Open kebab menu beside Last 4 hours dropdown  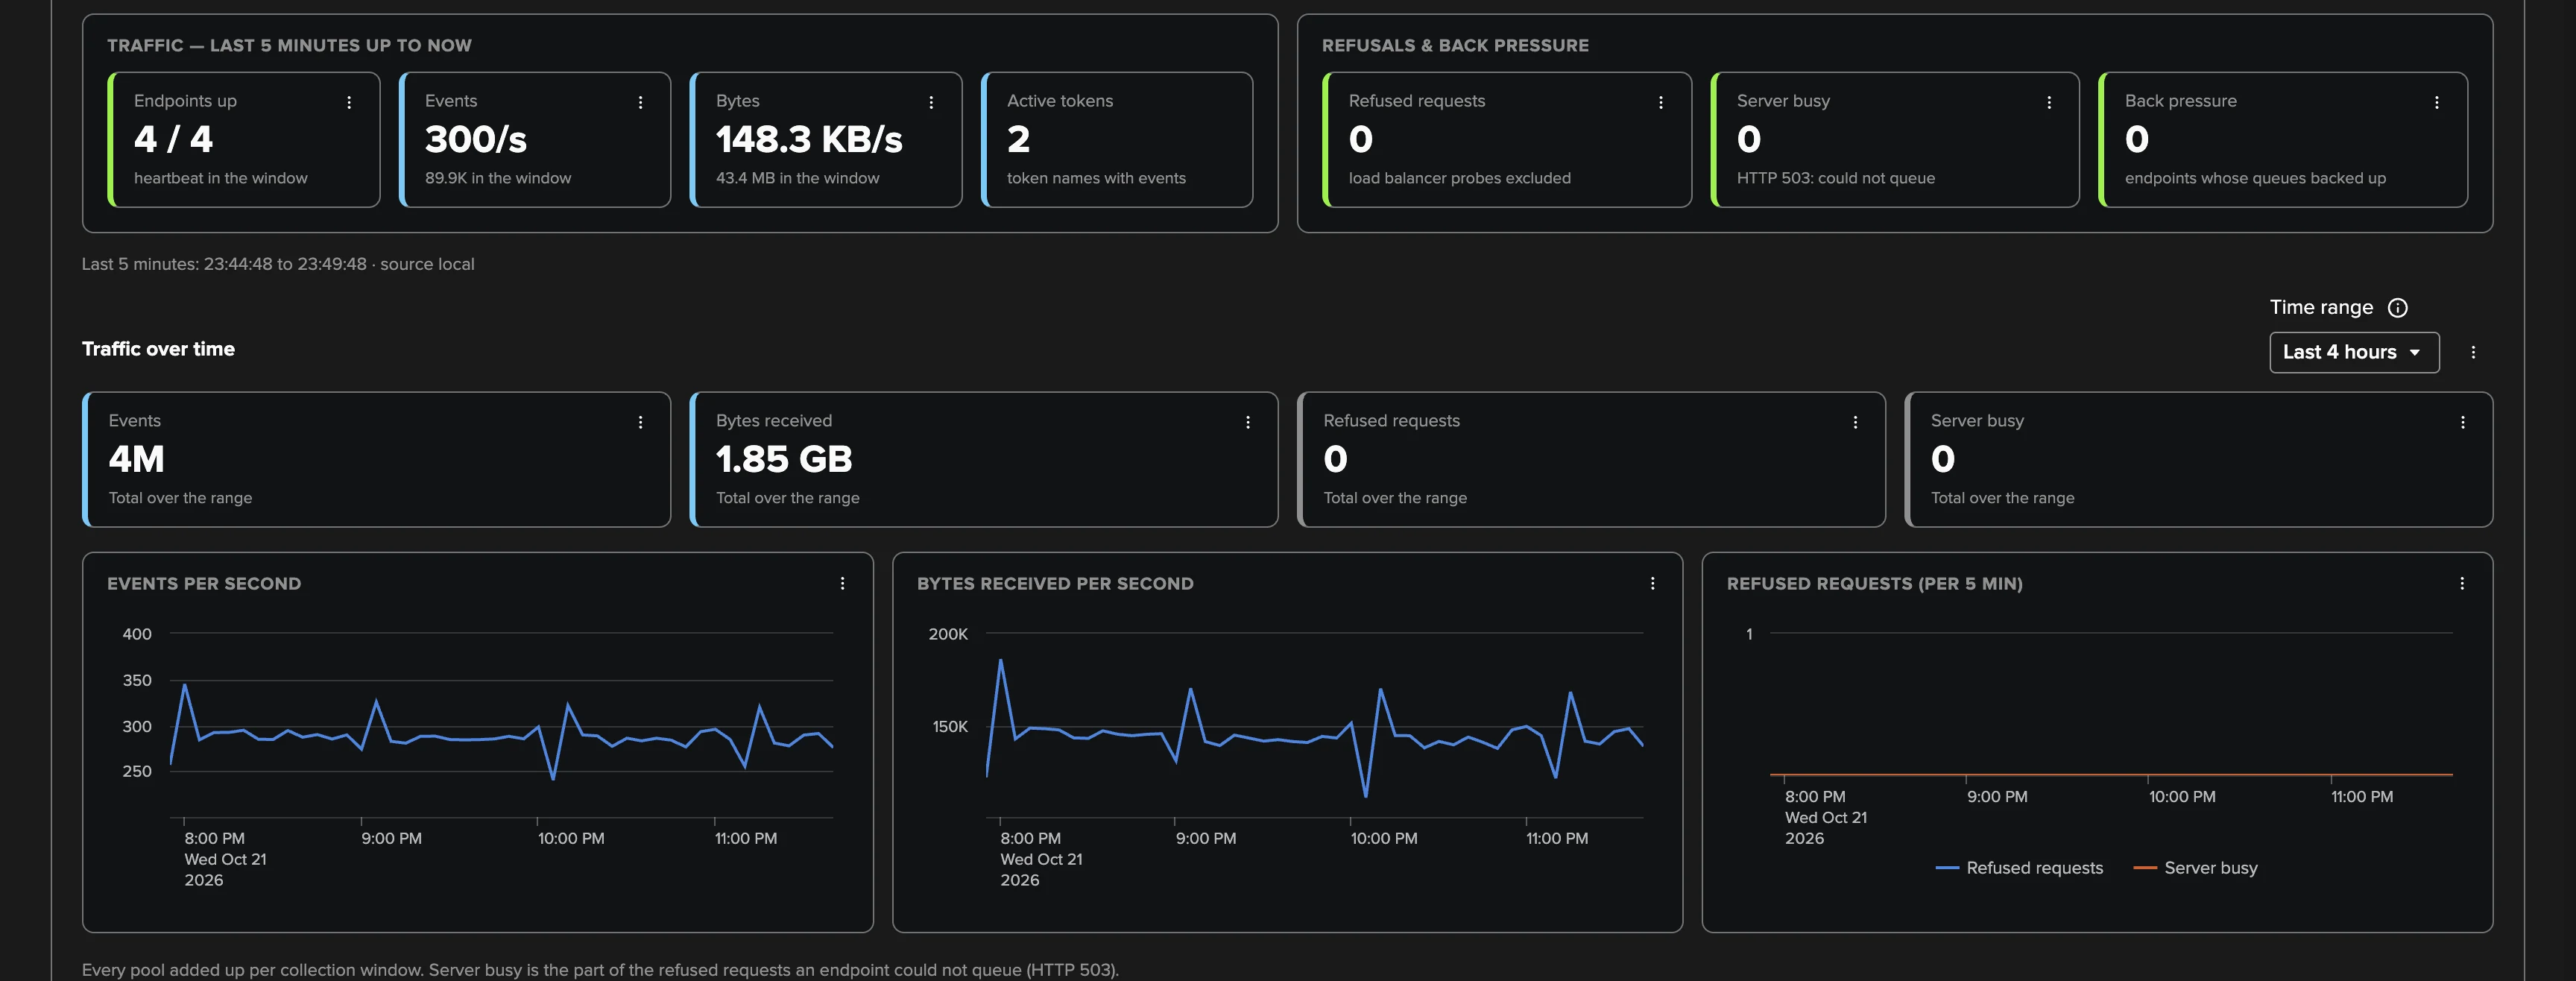(2473, 352)
